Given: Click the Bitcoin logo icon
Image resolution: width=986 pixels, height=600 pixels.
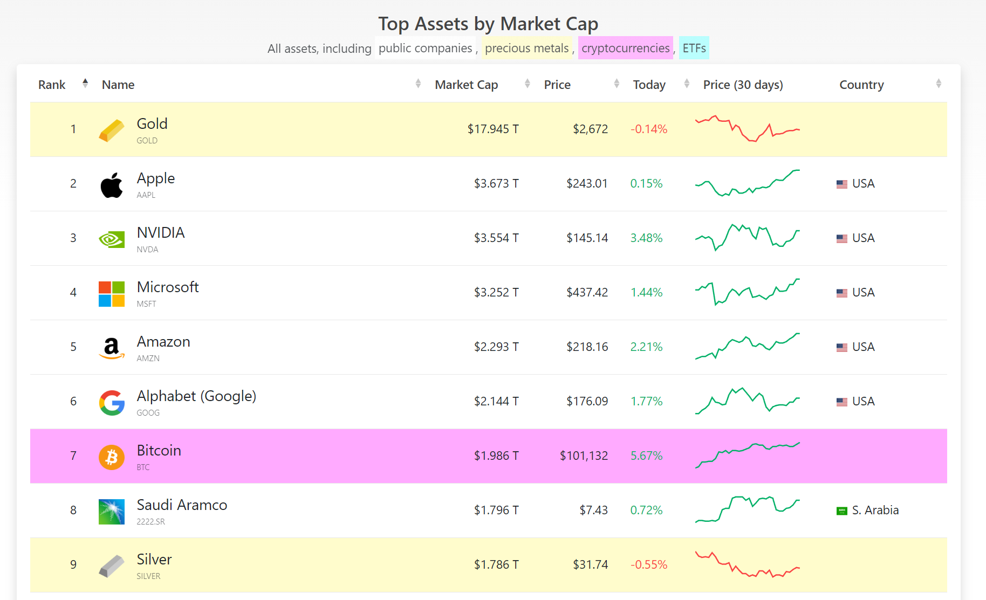Looking at the screenshot, I should click(112, 457).
